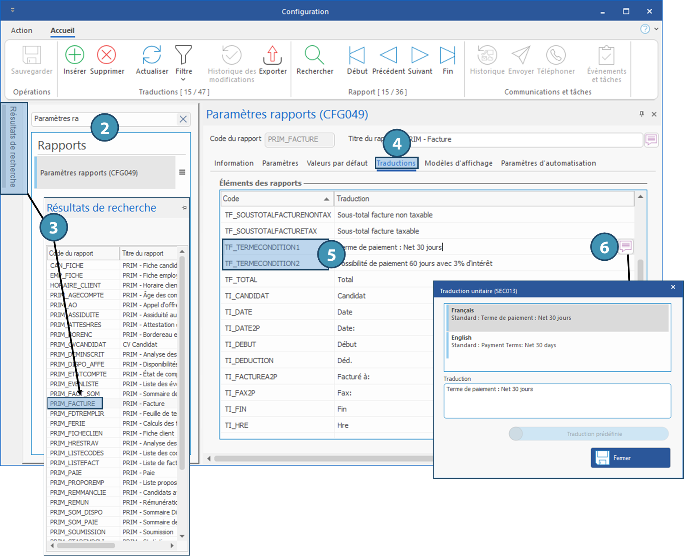Click the Fermer button in dialog
The image size is (684, 556).
point(630,458)
